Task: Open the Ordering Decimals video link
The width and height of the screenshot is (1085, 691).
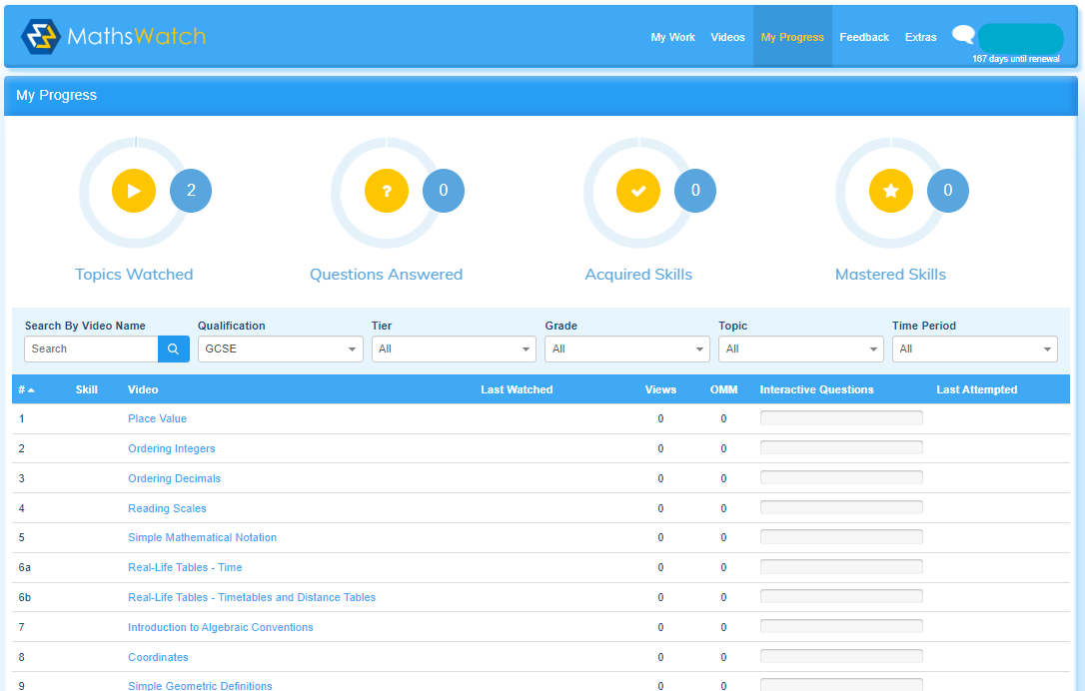Action: pyautogui.click(x=174, y=478)
